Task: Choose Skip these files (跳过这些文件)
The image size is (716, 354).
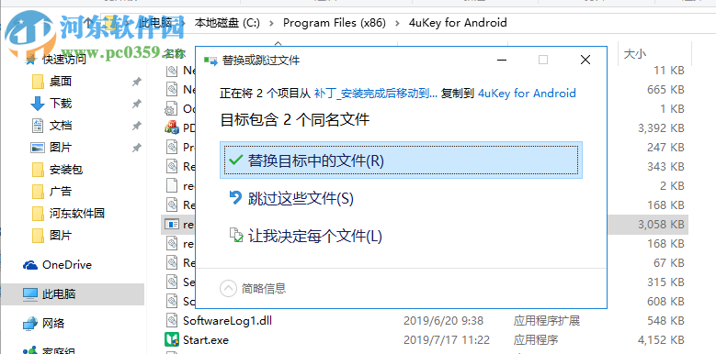Action: 401,198
